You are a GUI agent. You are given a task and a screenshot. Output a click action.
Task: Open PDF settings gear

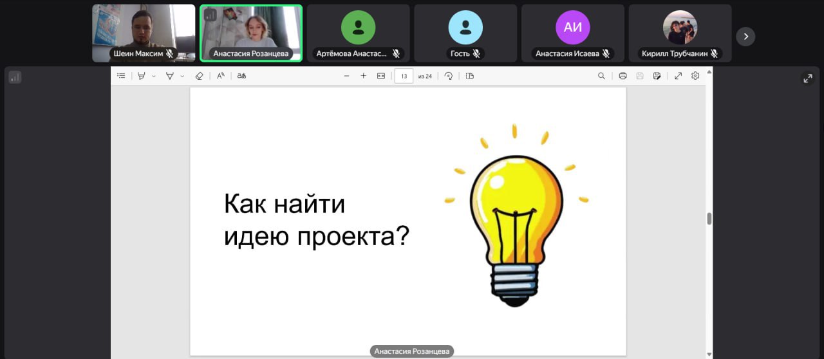click(x=695, y=76)
